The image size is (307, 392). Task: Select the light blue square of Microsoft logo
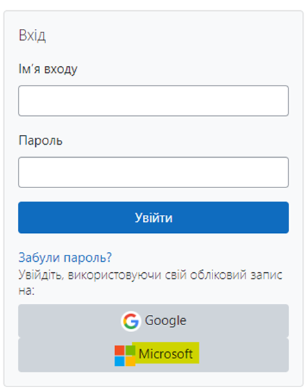(119, 361)
